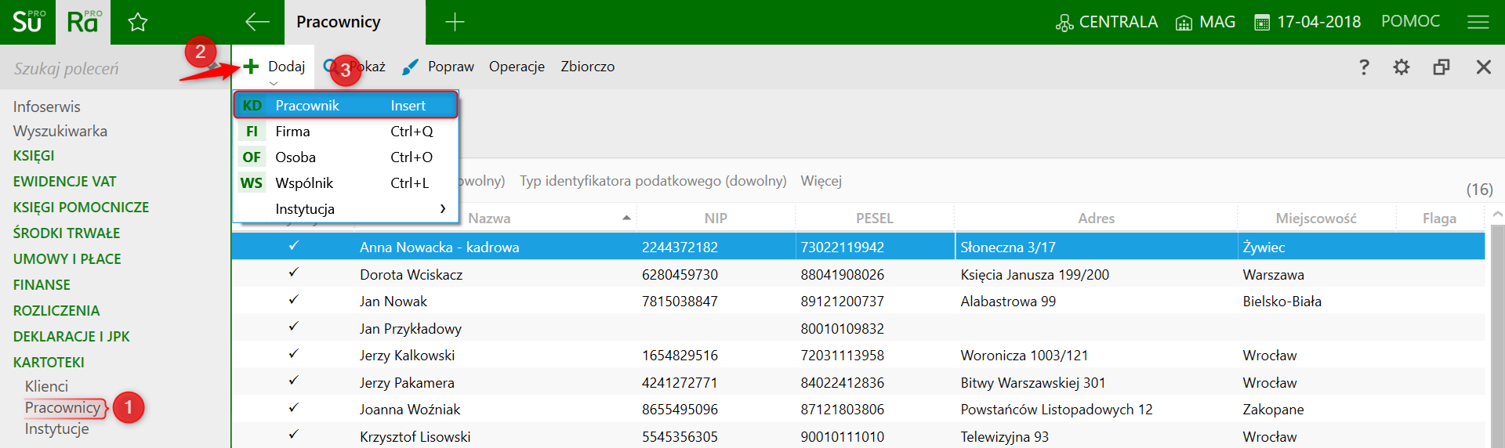Image resolution: width=1505 pixels, height=448 pixels.
Task: Toggle checkmark for Joanna Woźniak
Action: click(x=293, y=407)
